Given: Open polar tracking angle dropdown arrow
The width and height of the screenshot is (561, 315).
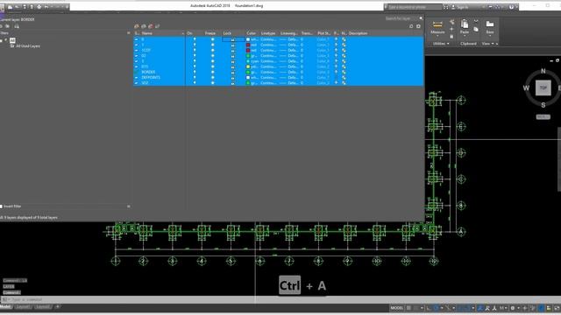Looking at the screenshot, I should pyautogui.click(x=442, y=308).
